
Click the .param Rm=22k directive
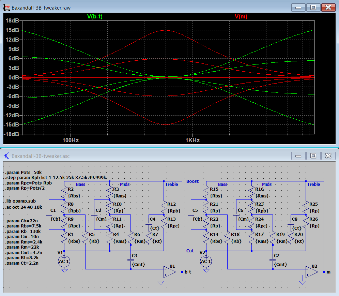(22, 247)
